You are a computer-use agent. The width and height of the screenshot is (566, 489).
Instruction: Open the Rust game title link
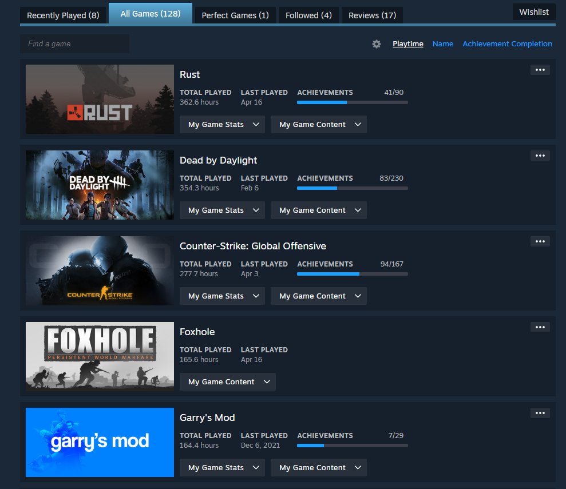pyautogui.click(x=190, y=75)
